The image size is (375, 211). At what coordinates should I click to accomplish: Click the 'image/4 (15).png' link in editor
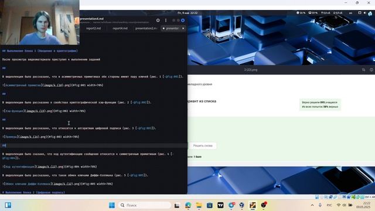pos(39,111)
